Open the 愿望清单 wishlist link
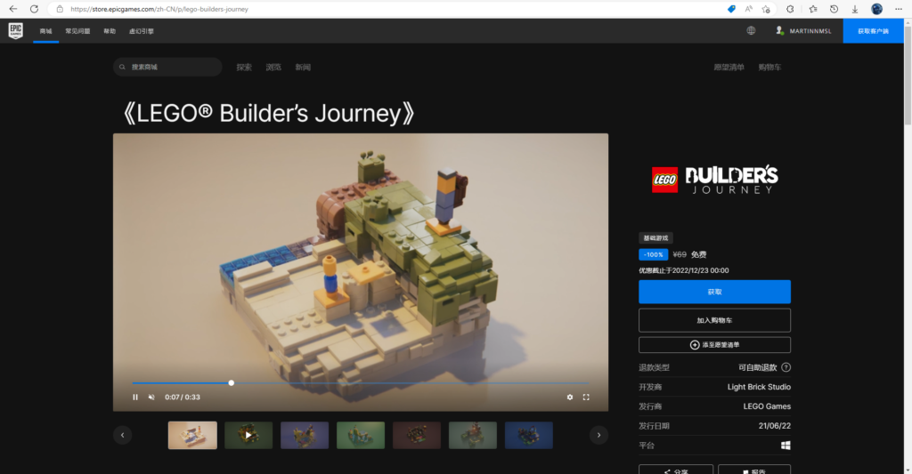 [729, 68]
